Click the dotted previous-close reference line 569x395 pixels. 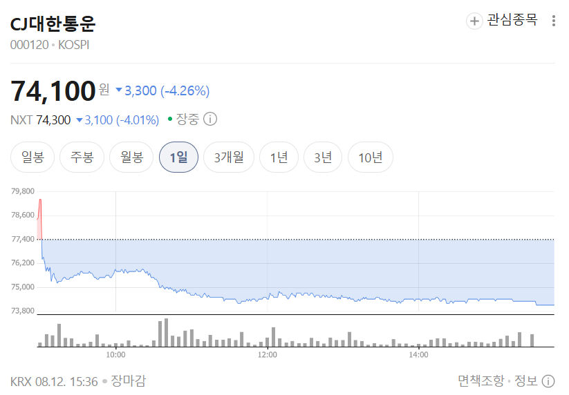tap(296, 240)
